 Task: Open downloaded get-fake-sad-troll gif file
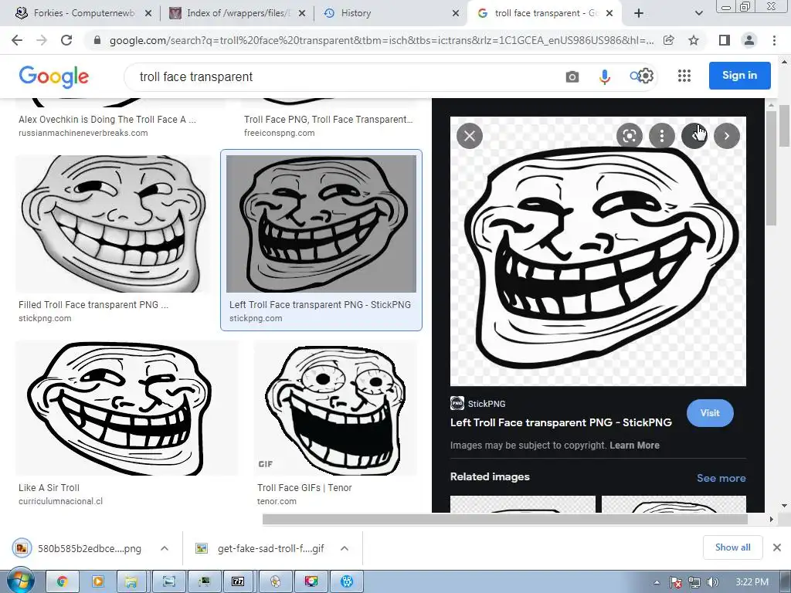260,548
